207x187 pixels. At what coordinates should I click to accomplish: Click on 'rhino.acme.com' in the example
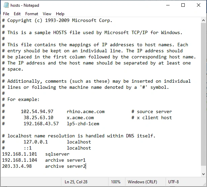click(86, 111)
